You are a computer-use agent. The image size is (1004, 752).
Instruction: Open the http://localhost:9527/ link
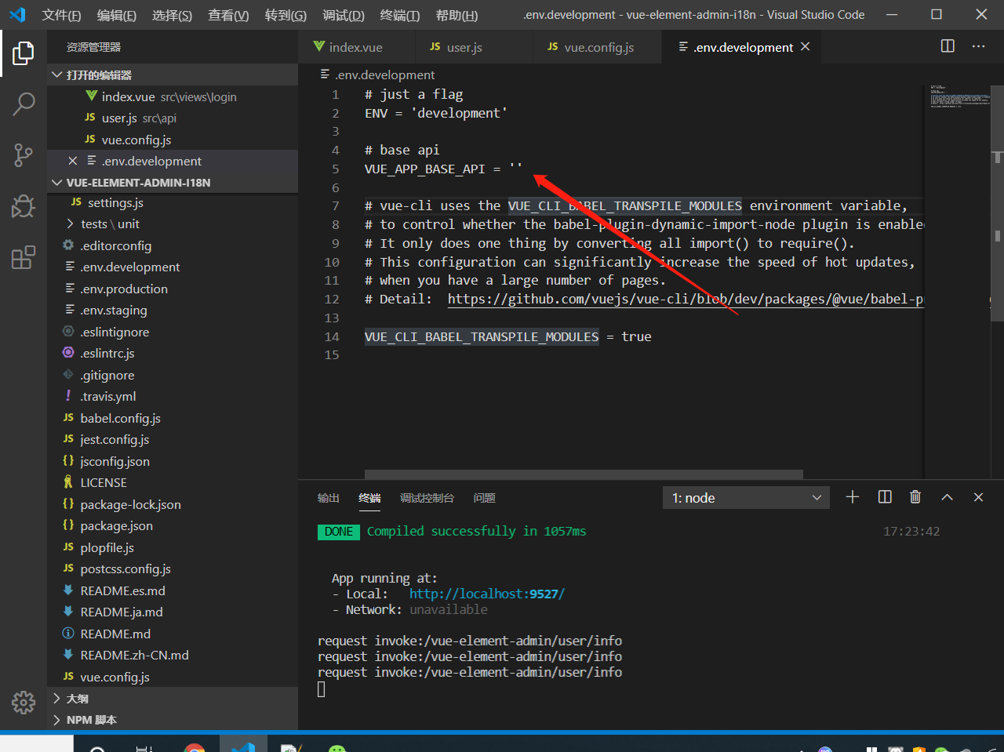pyautogui.click(x=486, y=594)
